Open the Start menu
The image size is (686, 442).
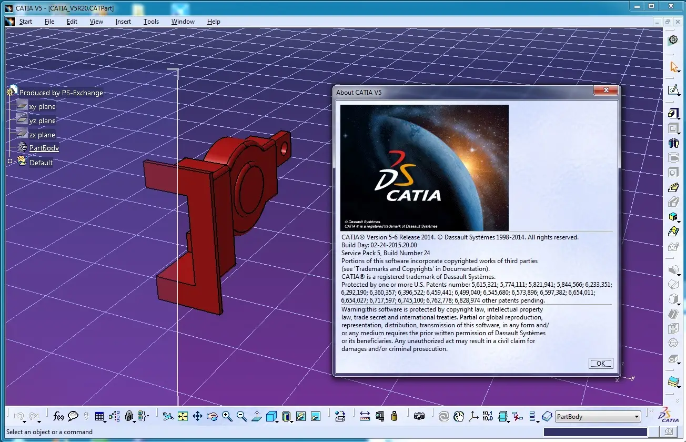(26, 22)
